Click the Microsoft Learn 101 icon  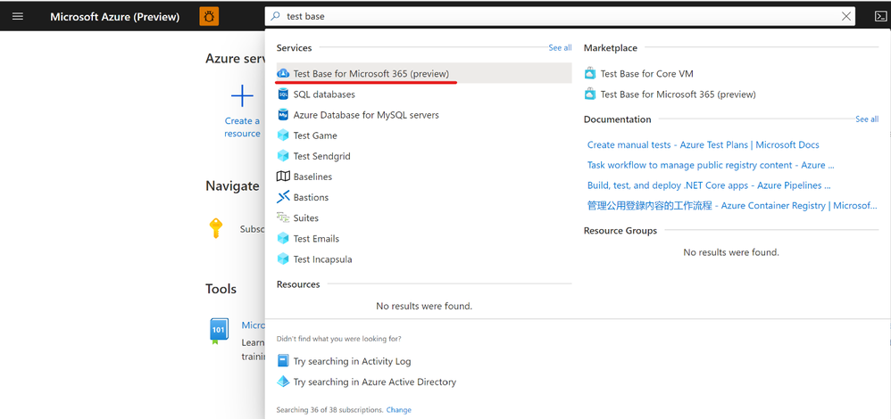click(219, 331)
